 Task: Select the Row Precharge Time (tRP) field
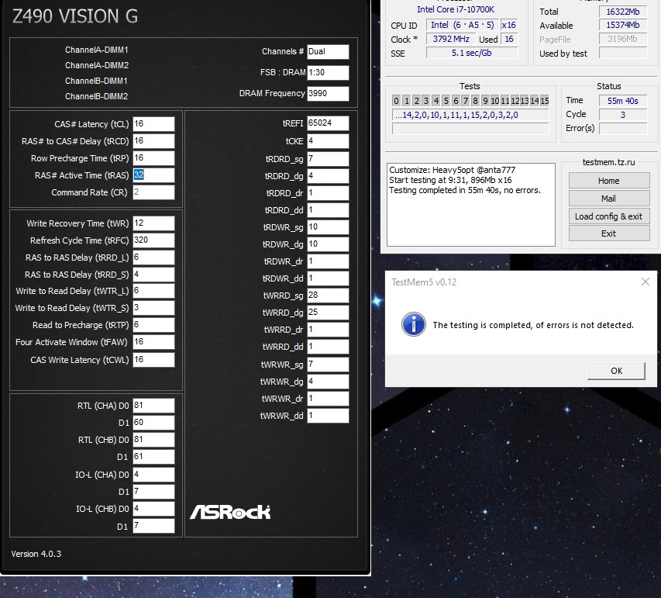click(x=153, y=157)
